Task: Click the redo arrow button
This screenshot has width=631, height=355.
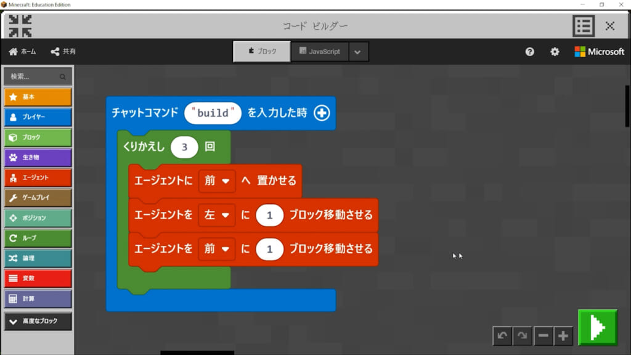Action: tap(523, 336)
